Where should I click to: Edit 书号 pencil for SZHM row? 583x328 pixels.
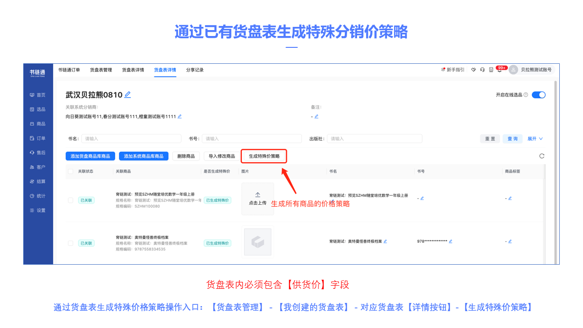coord(422,198)
